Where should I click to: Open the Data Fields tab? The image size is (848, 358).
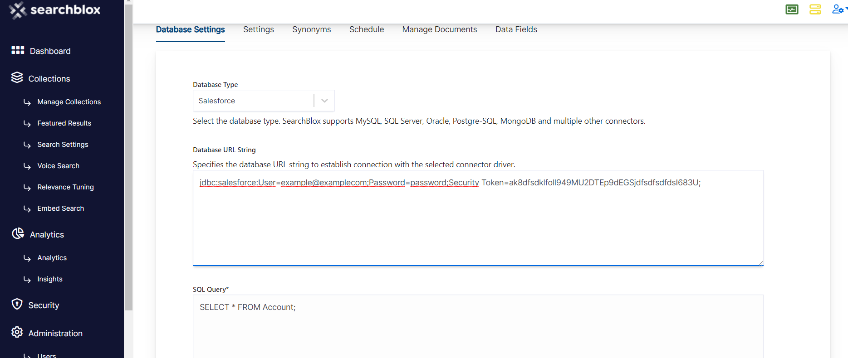(516, 29)
